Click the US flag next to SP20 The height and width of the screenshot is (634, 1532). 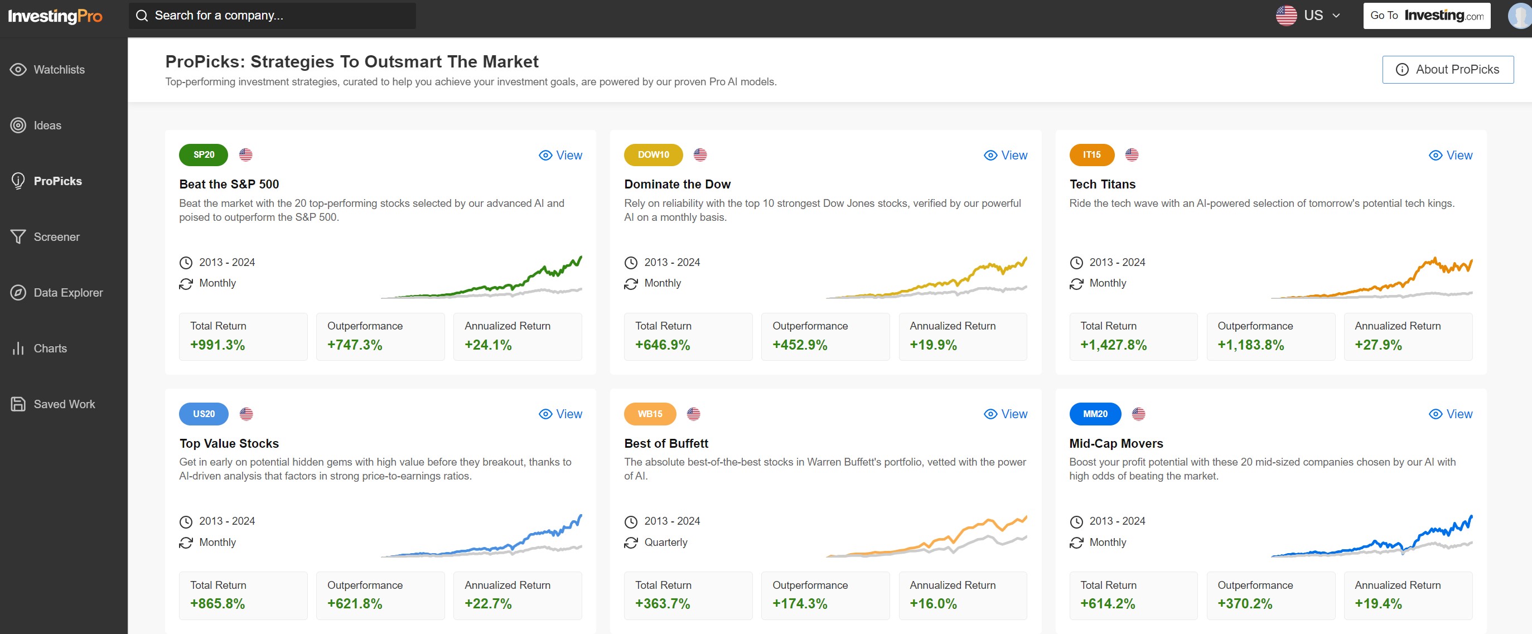coord(245,154)
